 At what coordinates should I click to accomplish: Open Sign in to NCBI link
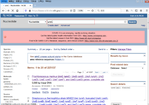[x=137, y=16]
